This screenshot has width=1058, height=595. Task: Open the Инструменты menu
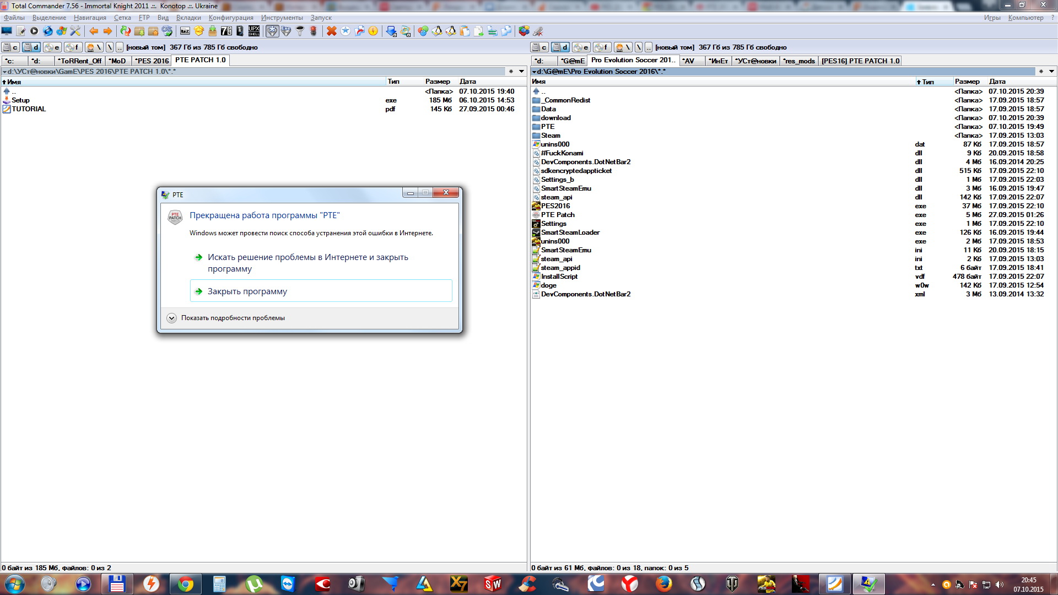[282, 18]
